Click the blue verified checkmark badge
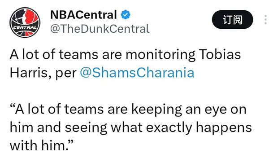 coord(126,15)
